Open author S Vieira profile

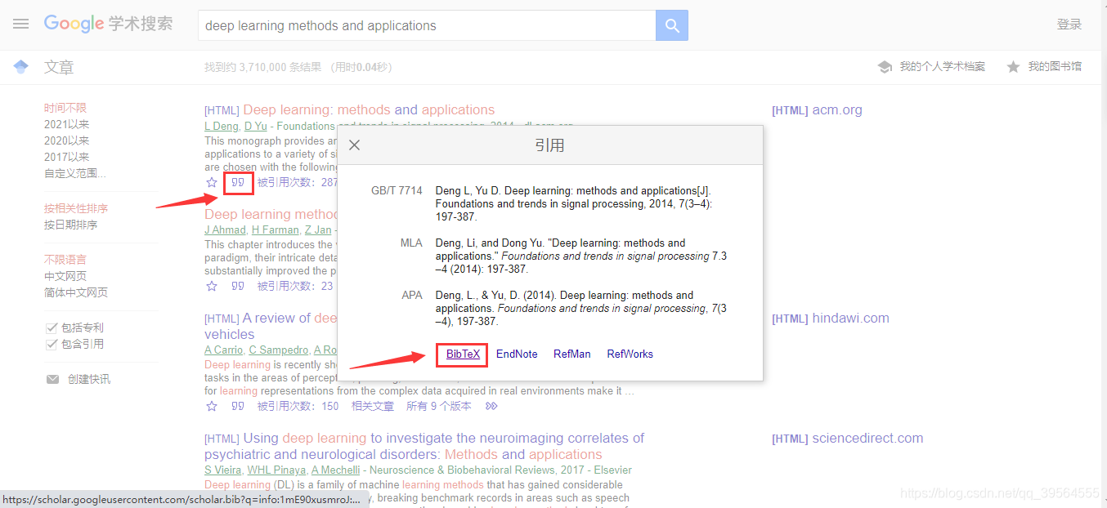point(223,470)
